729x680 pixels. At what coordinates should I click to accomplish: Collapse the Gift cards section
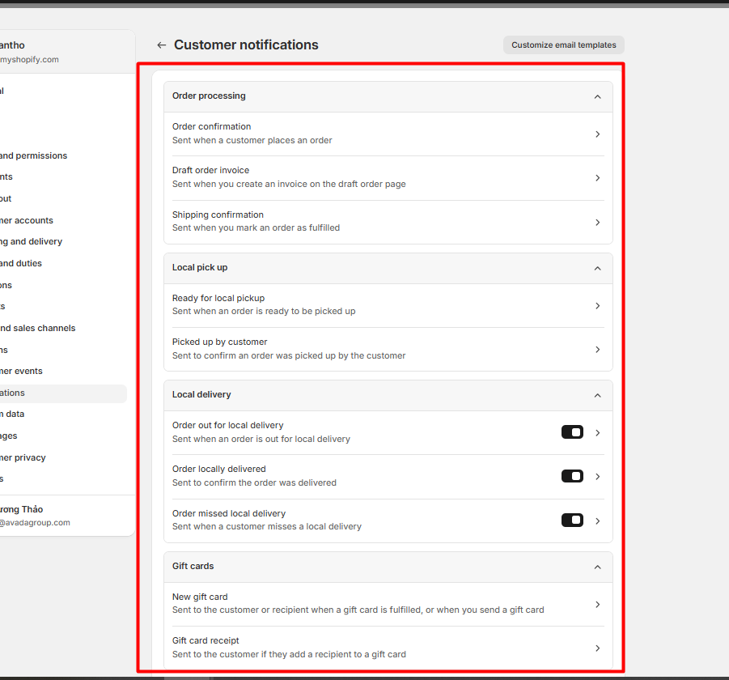597,567
